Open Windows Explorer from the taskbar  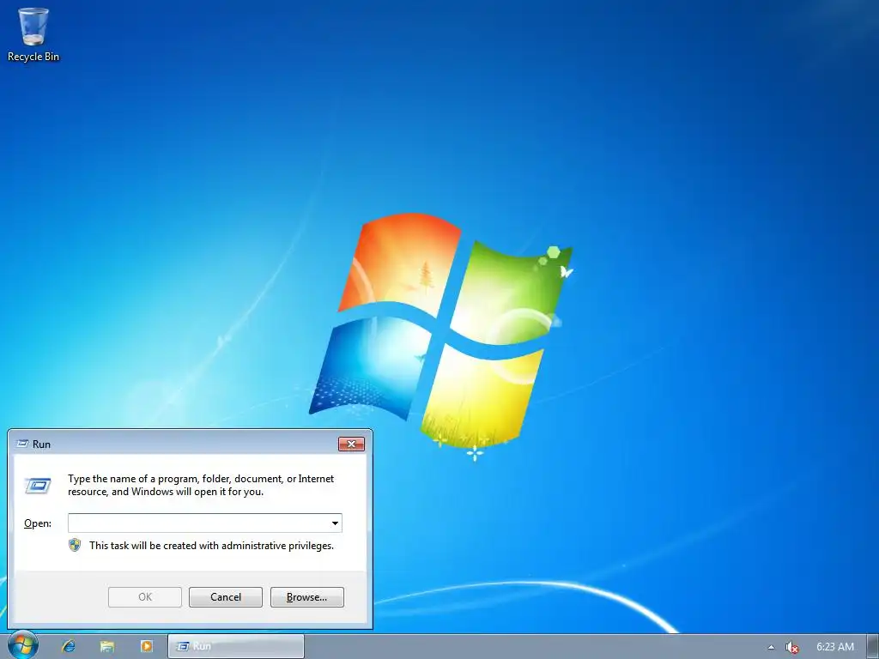click(x=107, y=646)
